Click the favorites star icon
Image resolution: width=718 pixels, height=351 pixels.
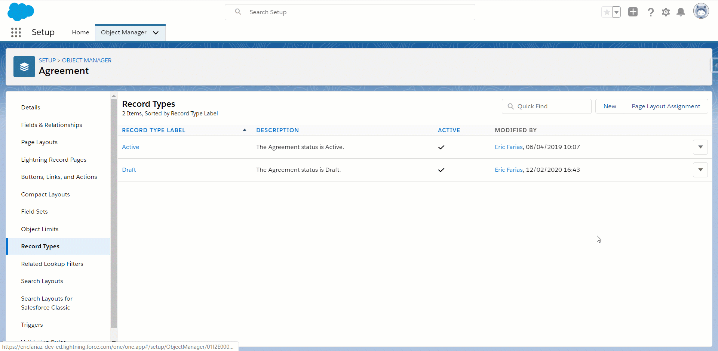(607, 12)
